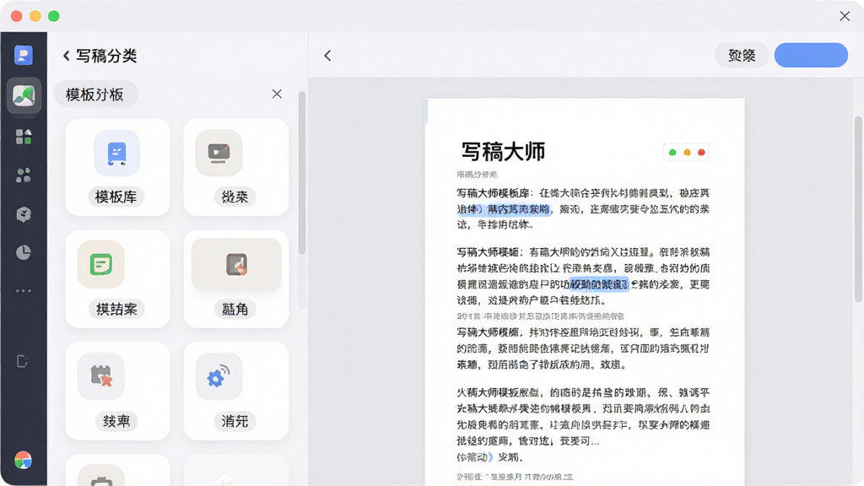Close window with top-right X
The width and height of the screenshot is (864, 486).
tap(845, 16)
